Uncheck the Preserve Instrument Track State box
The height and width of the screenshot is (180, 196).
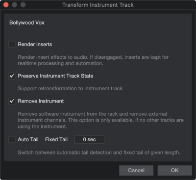pos(12,76)
